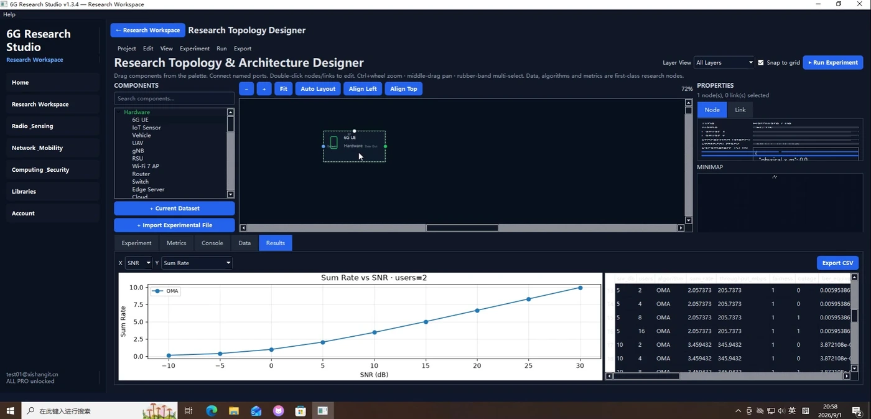Select IoT Sensor in component palette
The image size is (871, 419).
coord(146,128)
